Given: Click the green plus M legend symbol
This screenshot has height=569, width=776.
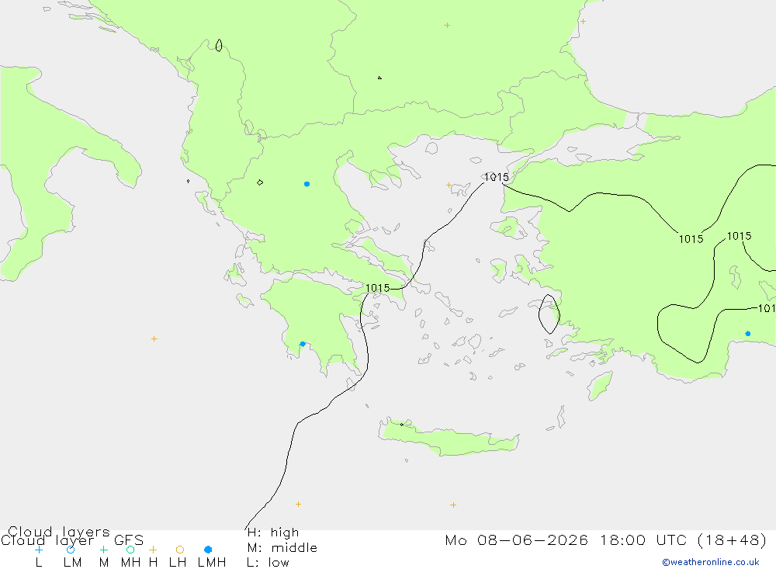Looking at the screenshot, I should click(x=103, y=550).
